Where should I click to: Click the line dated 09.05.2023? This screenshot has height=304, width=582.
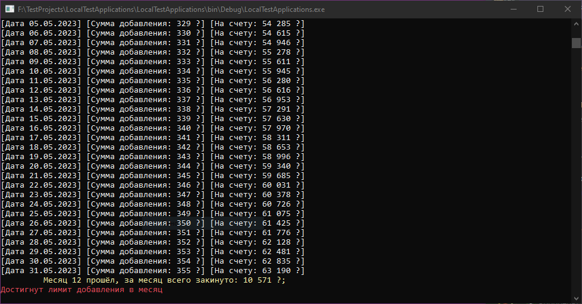(x=153, y=62)
